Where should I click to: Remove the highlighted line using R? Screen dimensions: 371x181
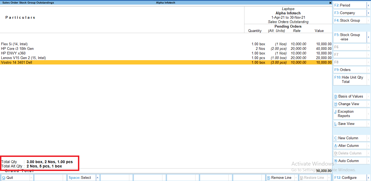[x=280, y=177]
